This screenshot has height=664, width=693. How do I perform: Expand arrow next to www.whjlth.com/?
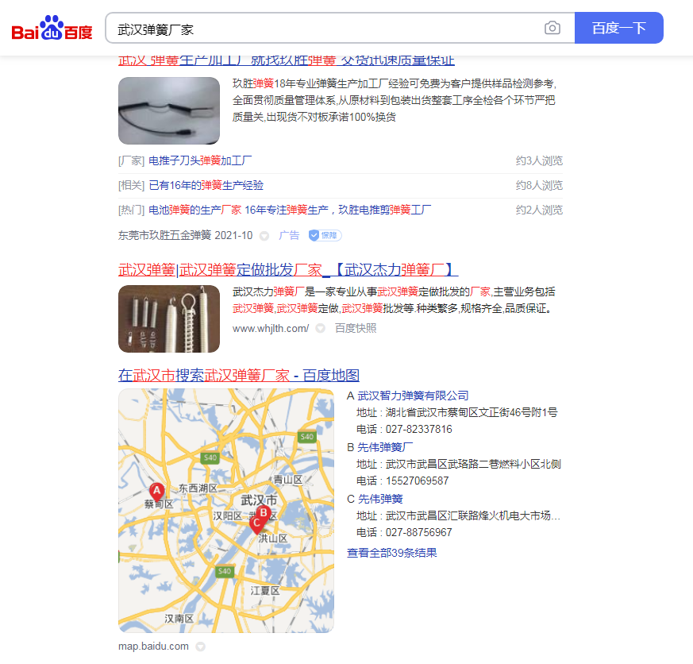320,328
